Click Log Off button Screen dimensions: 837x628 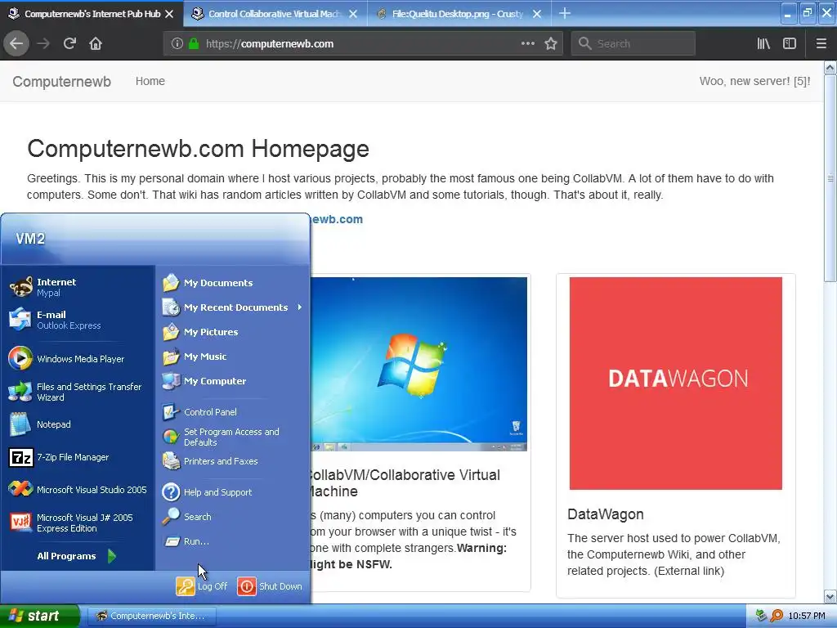coord(202,586)
